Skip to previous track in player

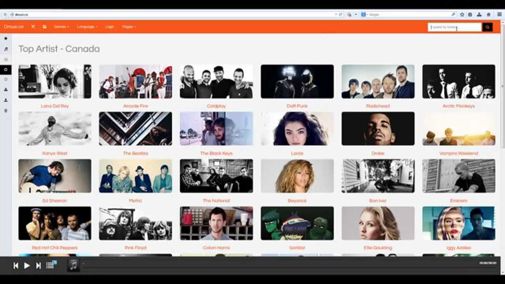coord(16,265)
